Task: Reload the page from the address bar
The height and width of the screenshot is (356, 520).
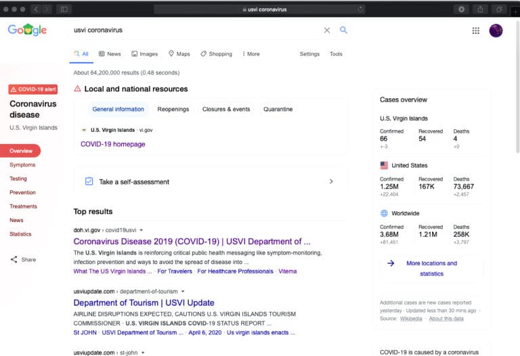Action: (x=360, y=9)
